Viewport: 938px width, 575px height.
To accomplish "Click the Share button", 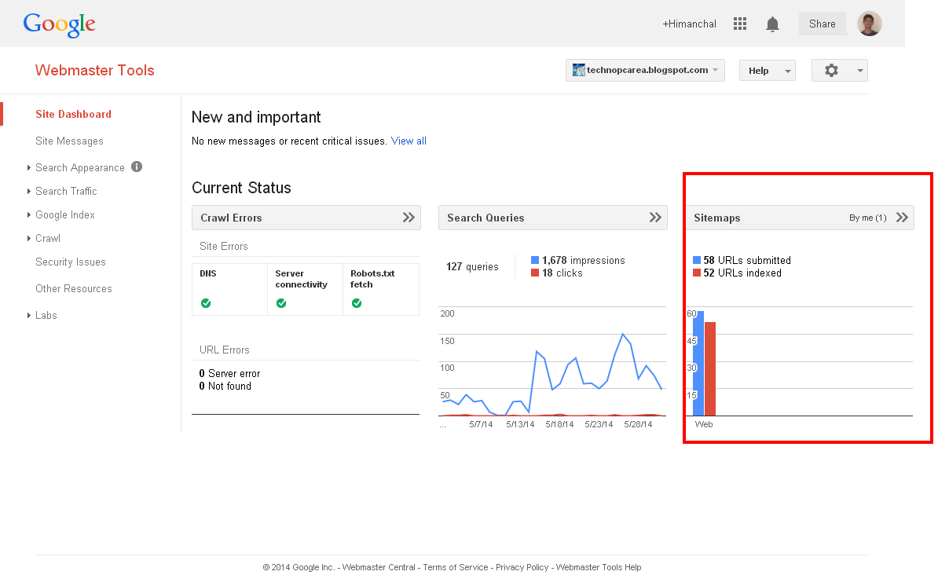I will (x=822, y=24).
